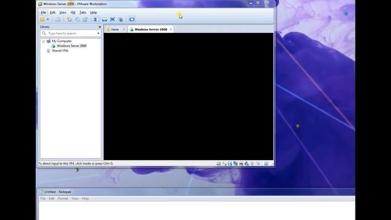Open the VM menu
Viewport: 391px width, 220px height.
(73, 12)
